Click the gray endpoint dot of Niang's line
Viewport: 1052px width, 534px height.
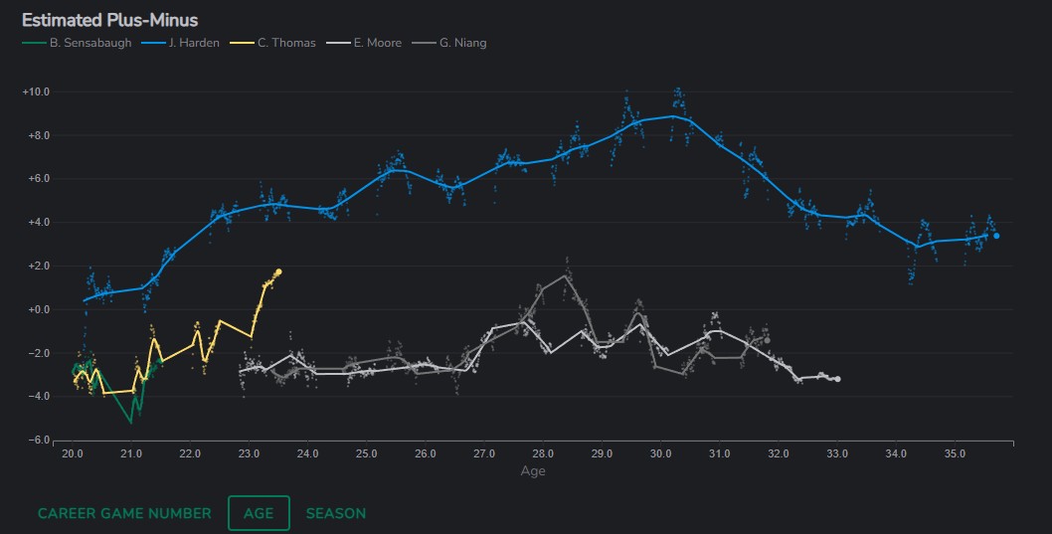click(x=767, y=340)
